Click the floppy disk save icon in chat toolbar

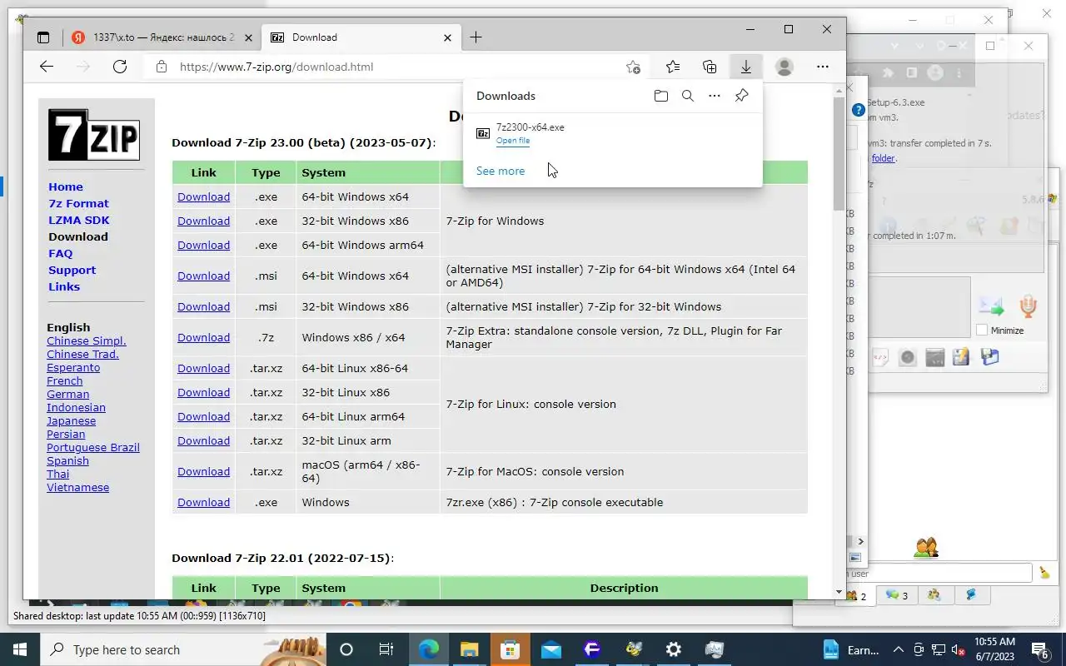[989, 357]
